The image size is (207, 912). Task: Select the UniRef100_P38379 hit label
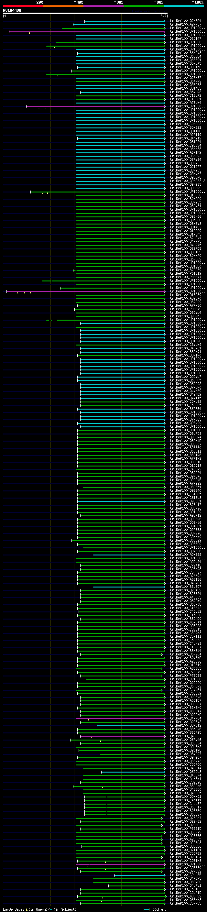tap(185, 309)
